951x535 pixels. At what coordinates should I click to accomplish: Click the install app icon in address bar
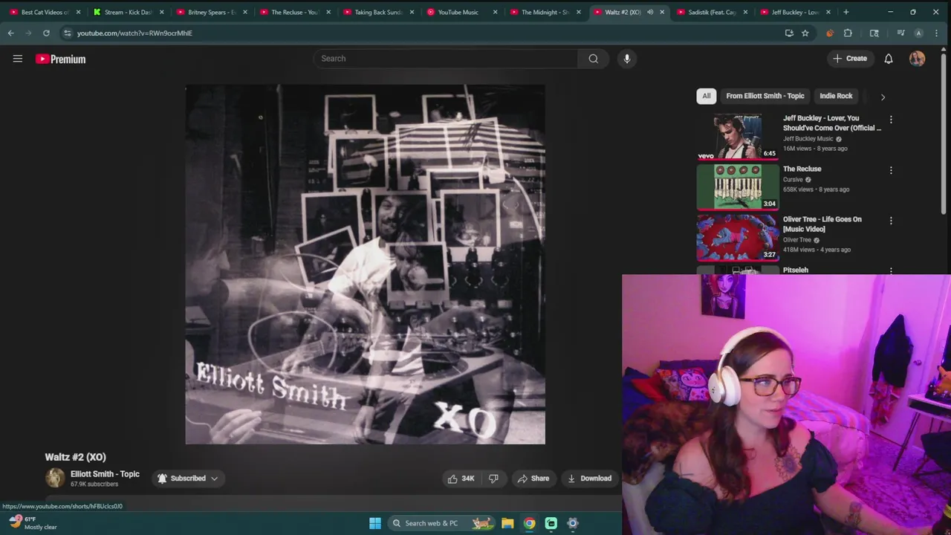(x=789, y=33)
